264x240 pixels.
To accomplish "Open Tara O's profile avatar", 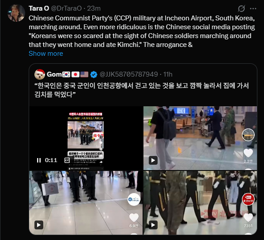I will click(x=16, y=13).
